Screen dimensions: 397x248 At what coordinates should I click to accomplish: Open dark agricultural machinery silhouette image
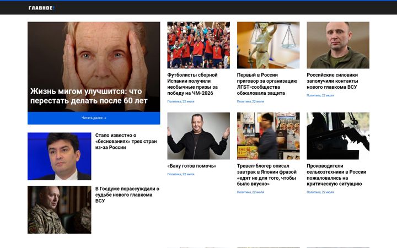(x=338, y=136)
